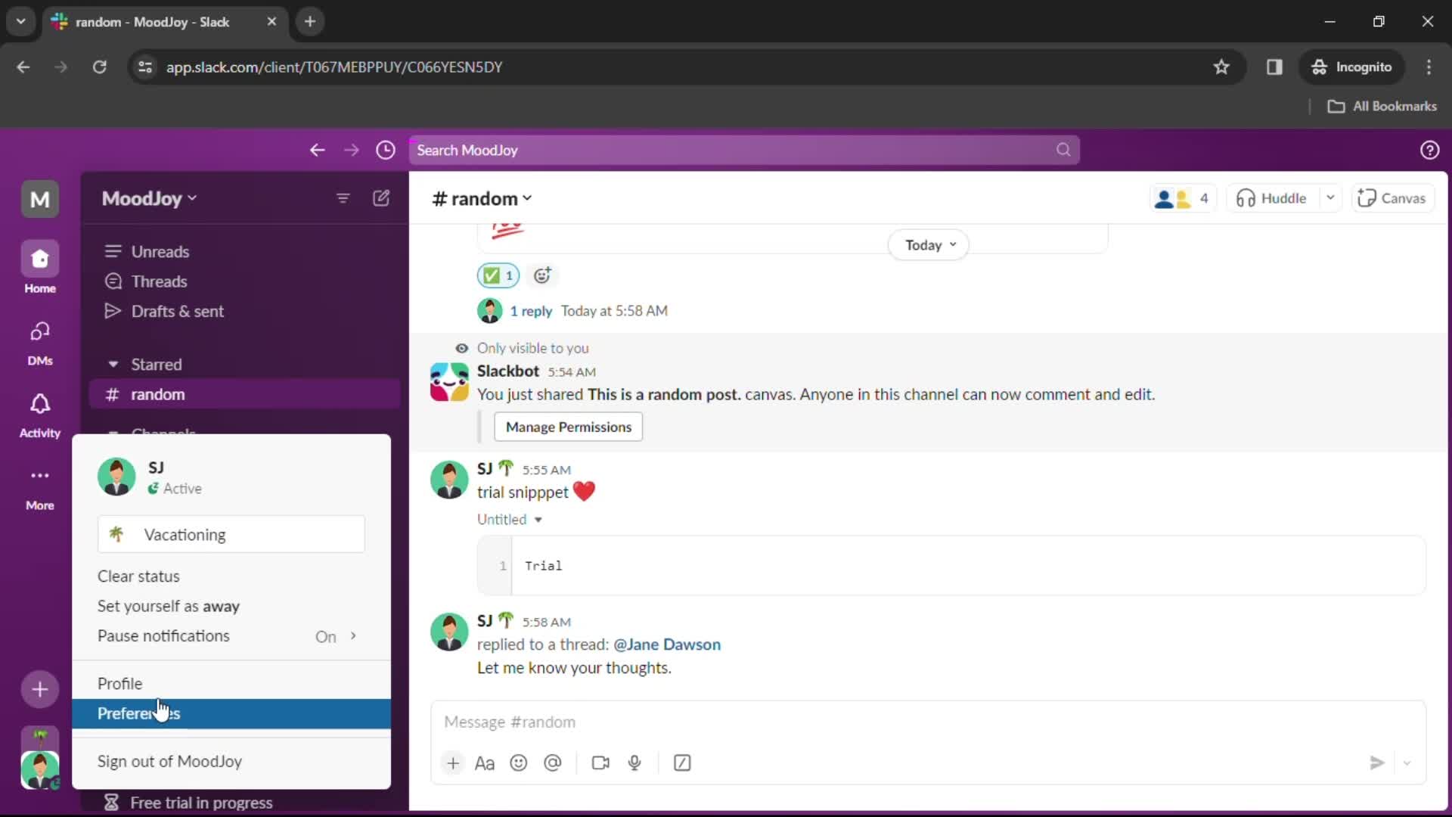Image resolution: width=1452 pixels, height=817 pixels.
Task: Open Drafts & sent
Action: point(244,311)
